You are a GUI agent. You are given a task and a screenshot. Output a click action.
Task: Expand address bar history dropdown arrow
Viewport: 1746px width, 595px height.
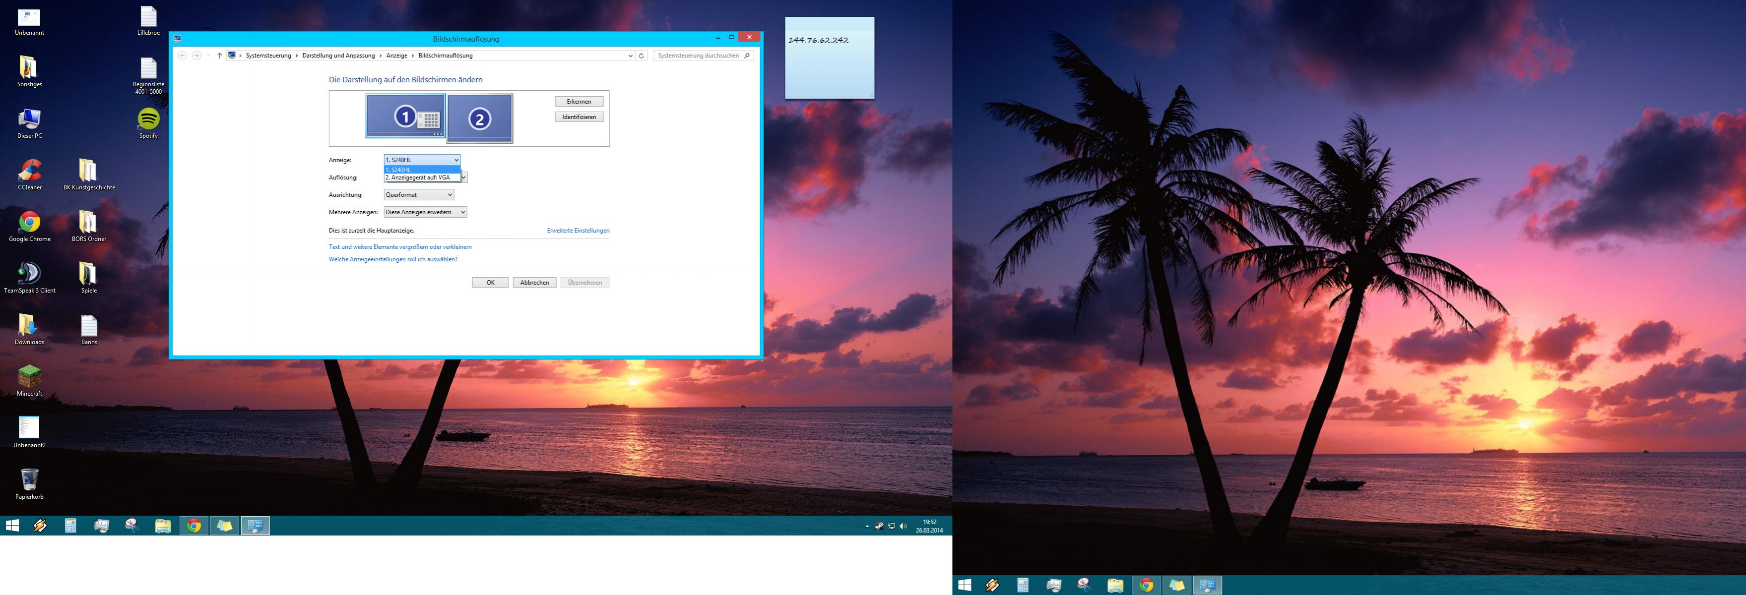(630, 56)
